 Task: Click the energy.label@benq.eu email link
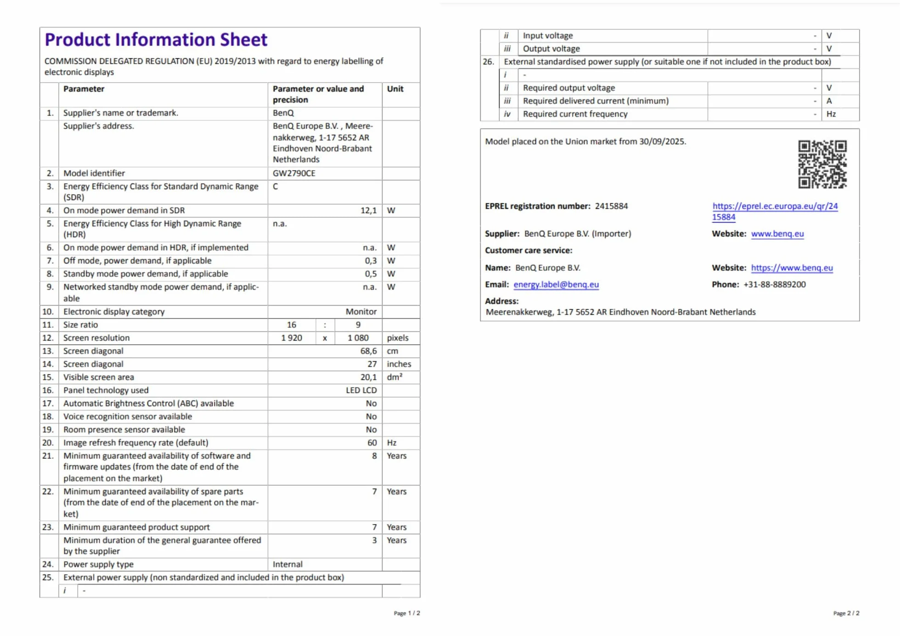coord(556,285)
